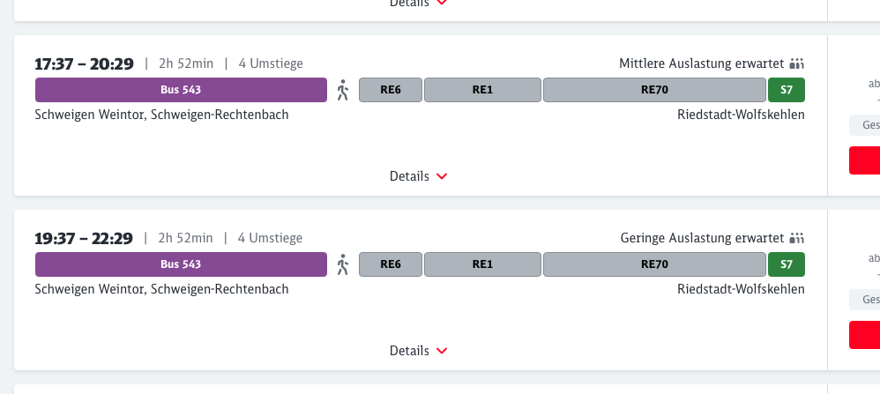Select purple Bus 543 bar in 19:37 trip
Screen dimensions: 880x394
(181, 264)
